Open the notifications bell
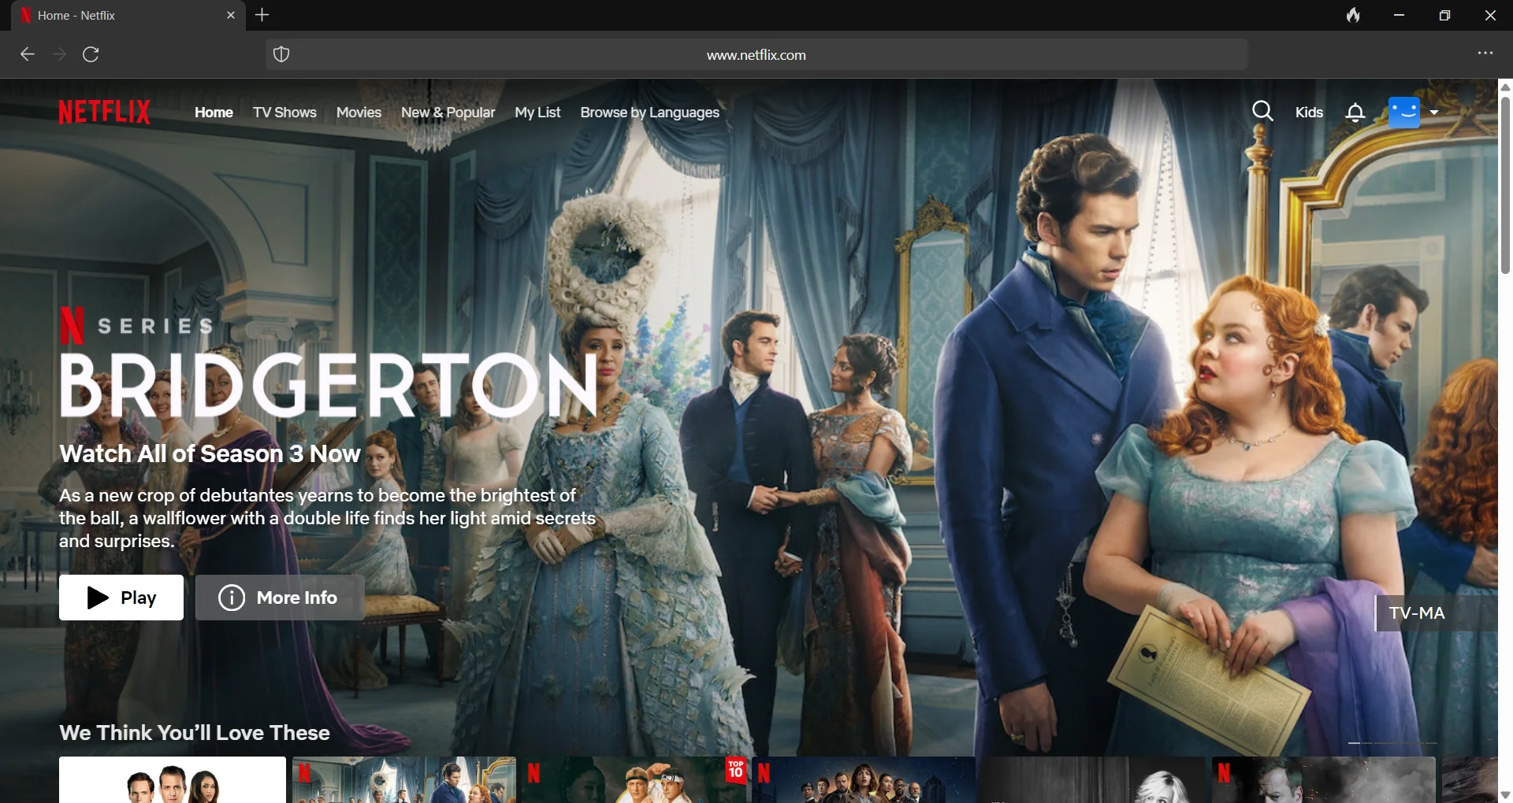Viewport: 1513px width, 803px height. [x=1355, y=113]
